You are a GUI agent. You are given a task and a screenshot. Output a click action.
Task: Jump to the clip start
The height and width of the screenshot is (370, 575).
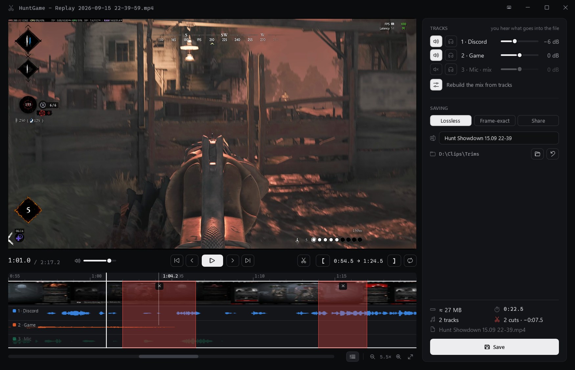[177, 260]
